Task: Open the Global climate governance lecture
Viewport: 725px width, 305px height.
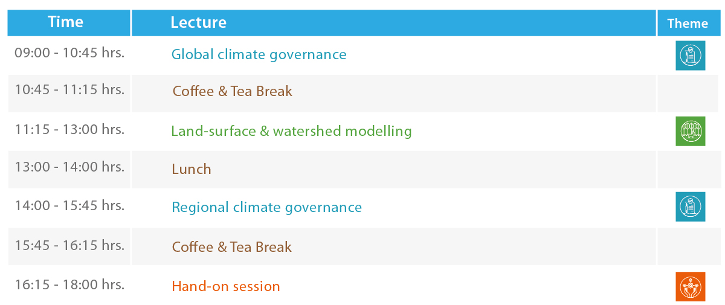Action: pos(259,54)
